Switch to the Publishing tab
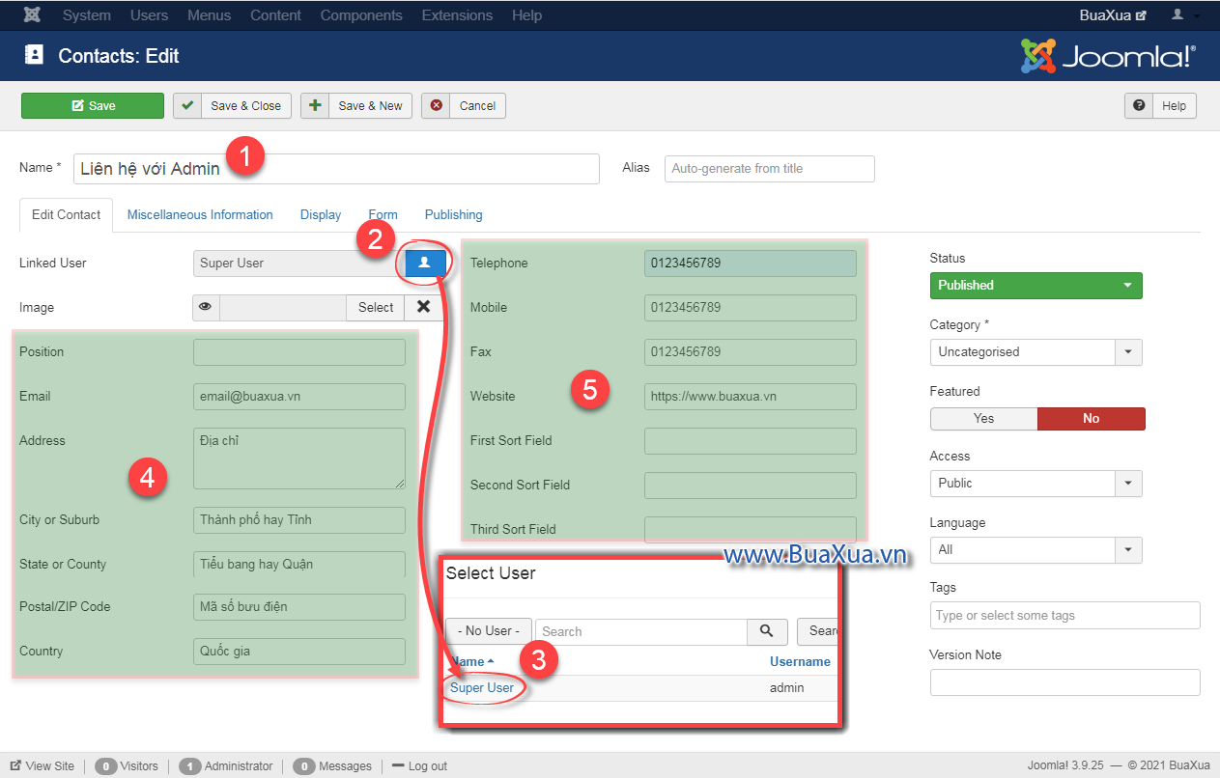The width and height of the screenshot is (1220, 778). tap(454, 215)
